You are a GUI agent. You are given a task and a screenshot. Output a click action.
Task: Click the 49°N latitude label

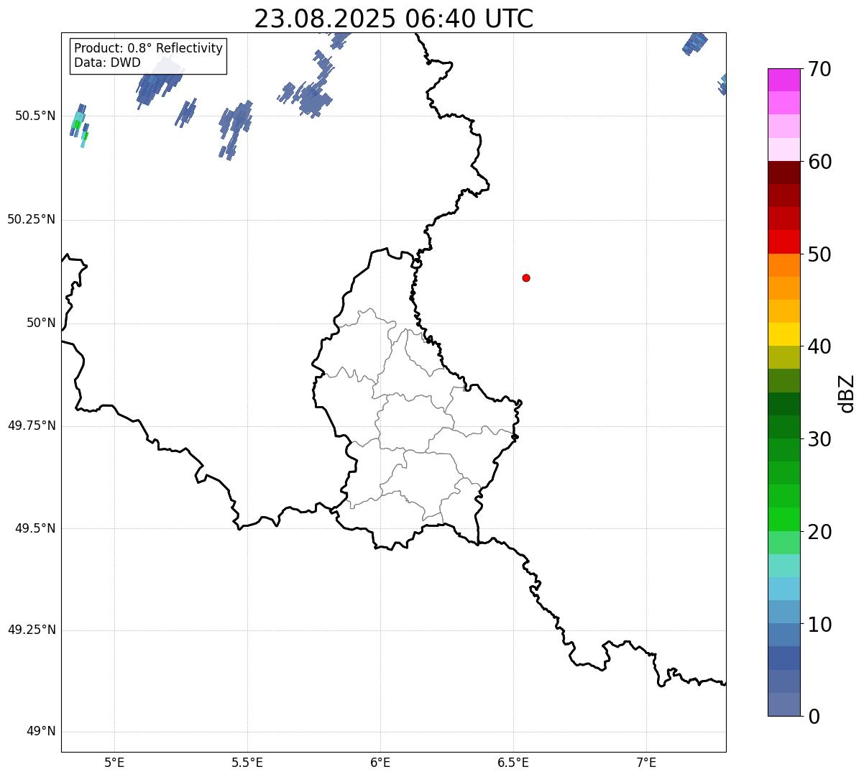click(x=41, y=731)
